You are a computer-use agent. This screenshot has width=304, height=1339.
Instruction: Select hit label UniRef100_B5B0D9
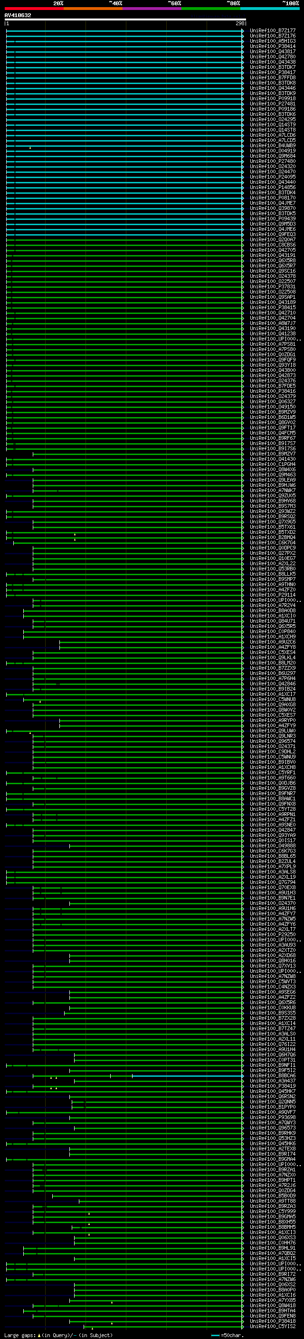tap(273, 1196)
